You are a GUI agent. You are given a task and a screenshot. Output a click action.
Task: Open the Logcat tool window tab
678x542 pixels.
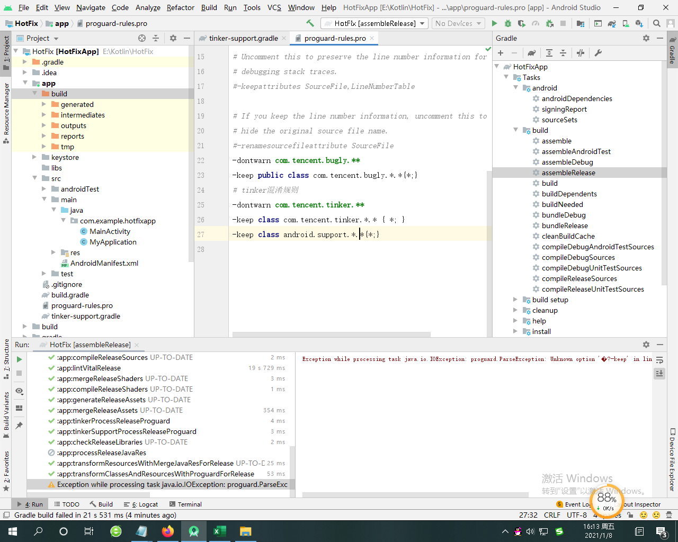point(141,504)
